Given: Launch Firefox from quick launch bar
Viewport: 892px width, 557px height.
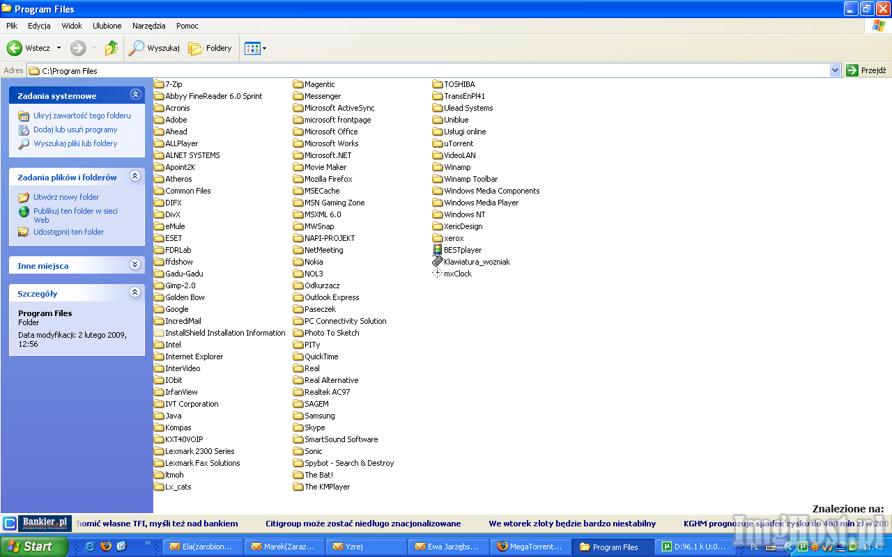Looking at the screenshot, I should click(106, 547).
